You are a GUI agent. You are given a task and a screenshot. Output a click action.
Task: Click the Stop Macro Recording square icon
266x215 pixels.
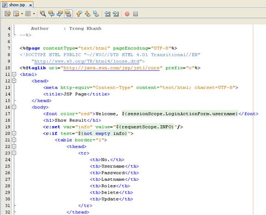(135, 14)
